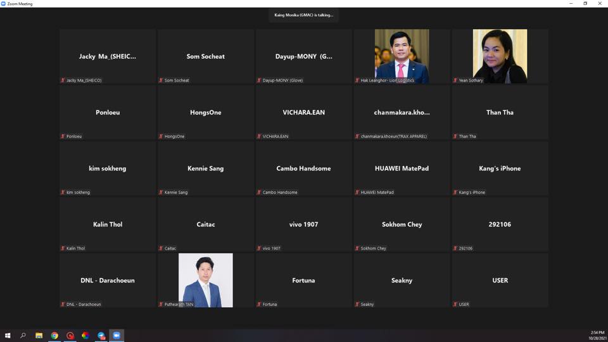Open Google Chrome from the taskbar
608x342 pixels.
[54, 335]
